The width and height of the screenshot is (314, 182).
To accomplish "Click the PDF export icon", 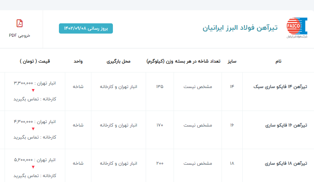I will coord(20,23).
